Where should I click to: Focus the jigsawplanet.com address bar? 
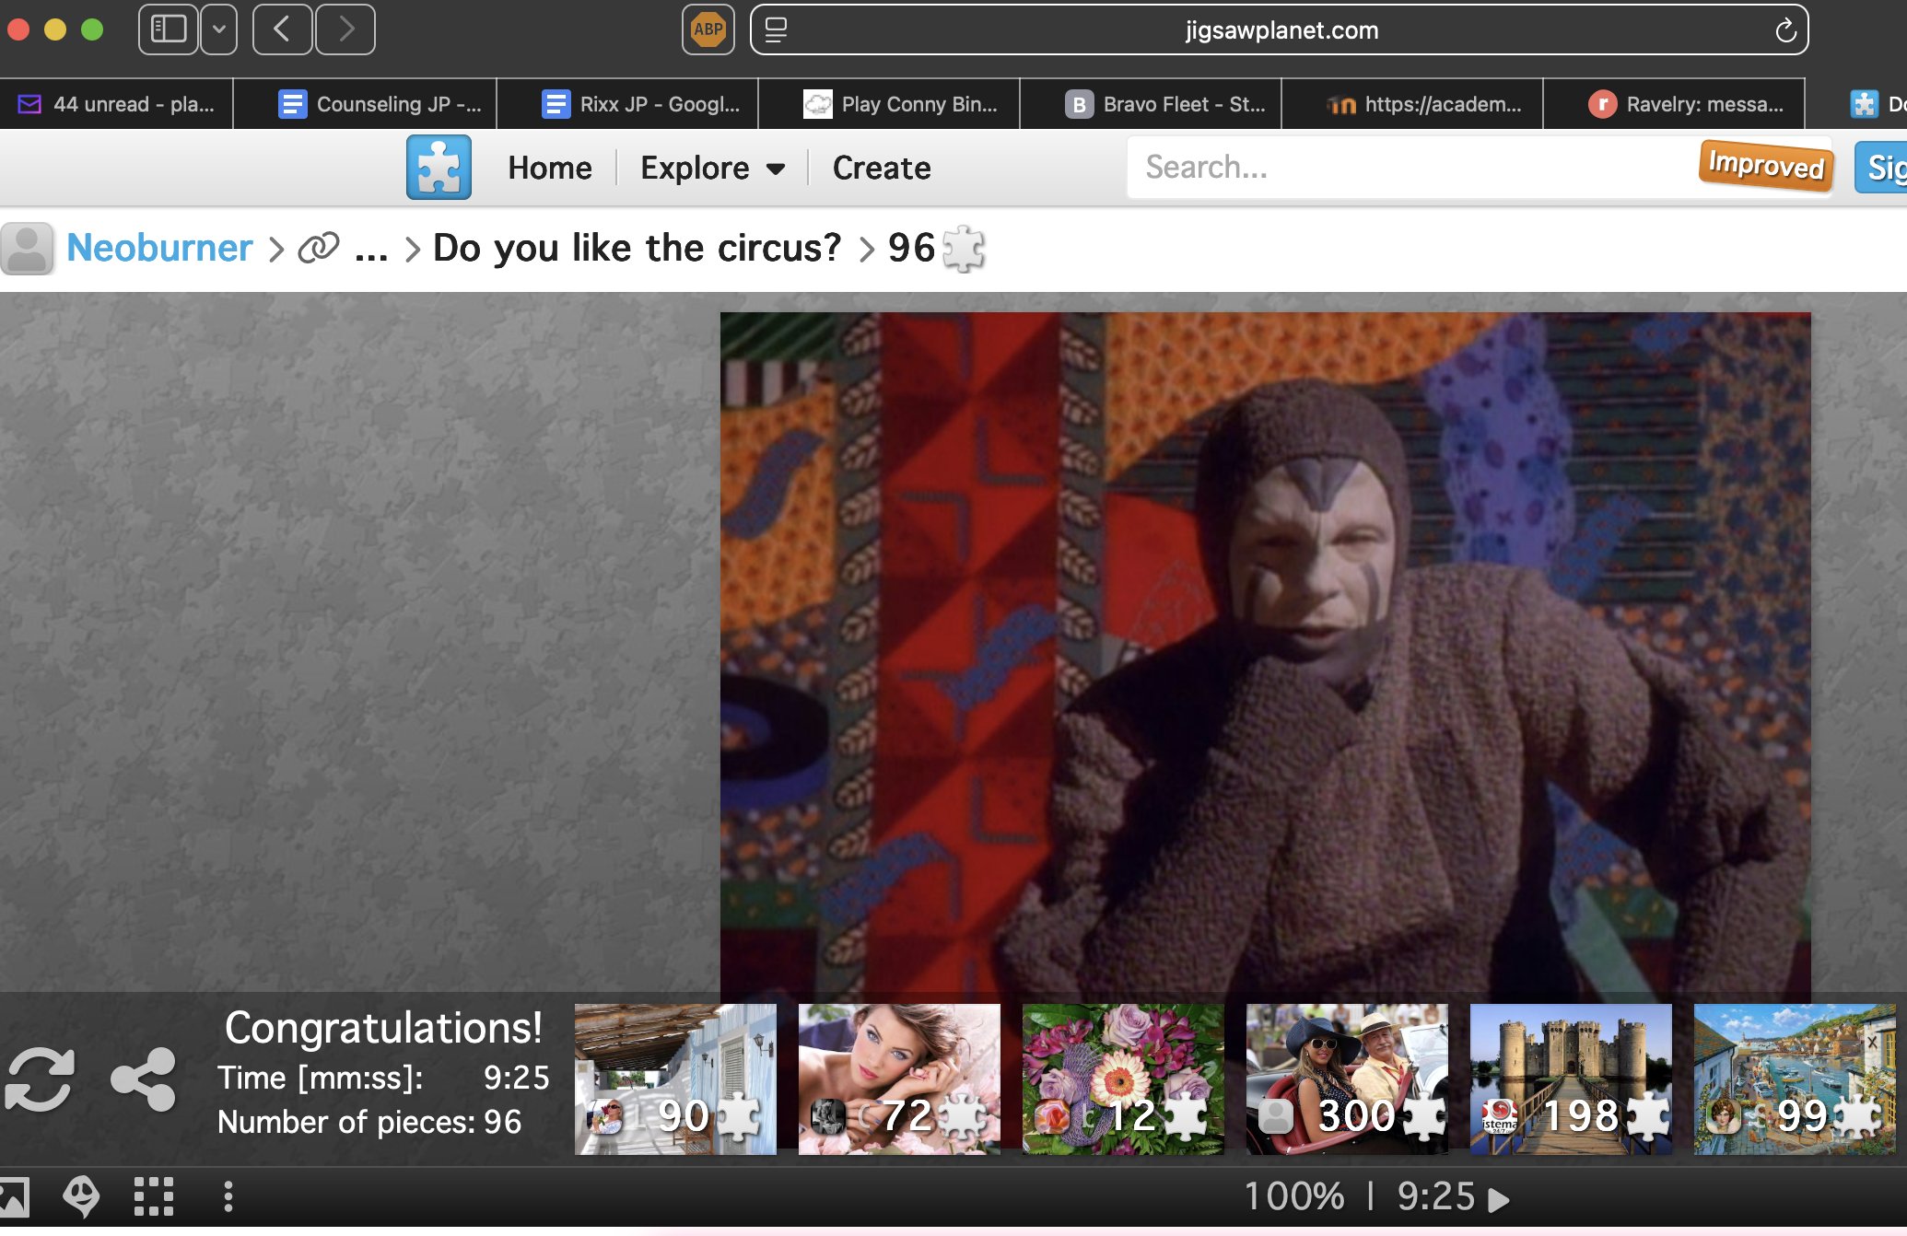[1280, 30]
